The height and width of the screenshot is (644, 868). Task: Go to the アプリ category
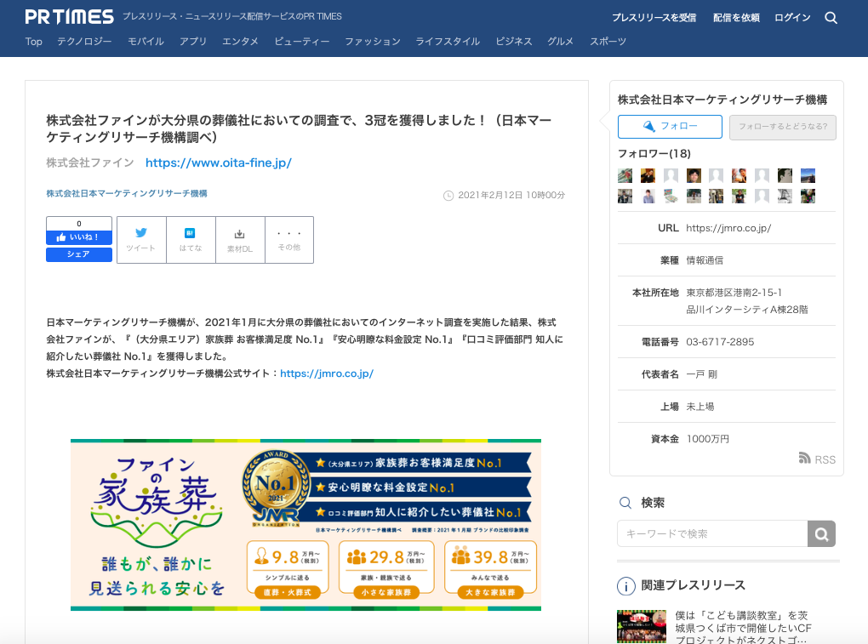pos(193,42)
